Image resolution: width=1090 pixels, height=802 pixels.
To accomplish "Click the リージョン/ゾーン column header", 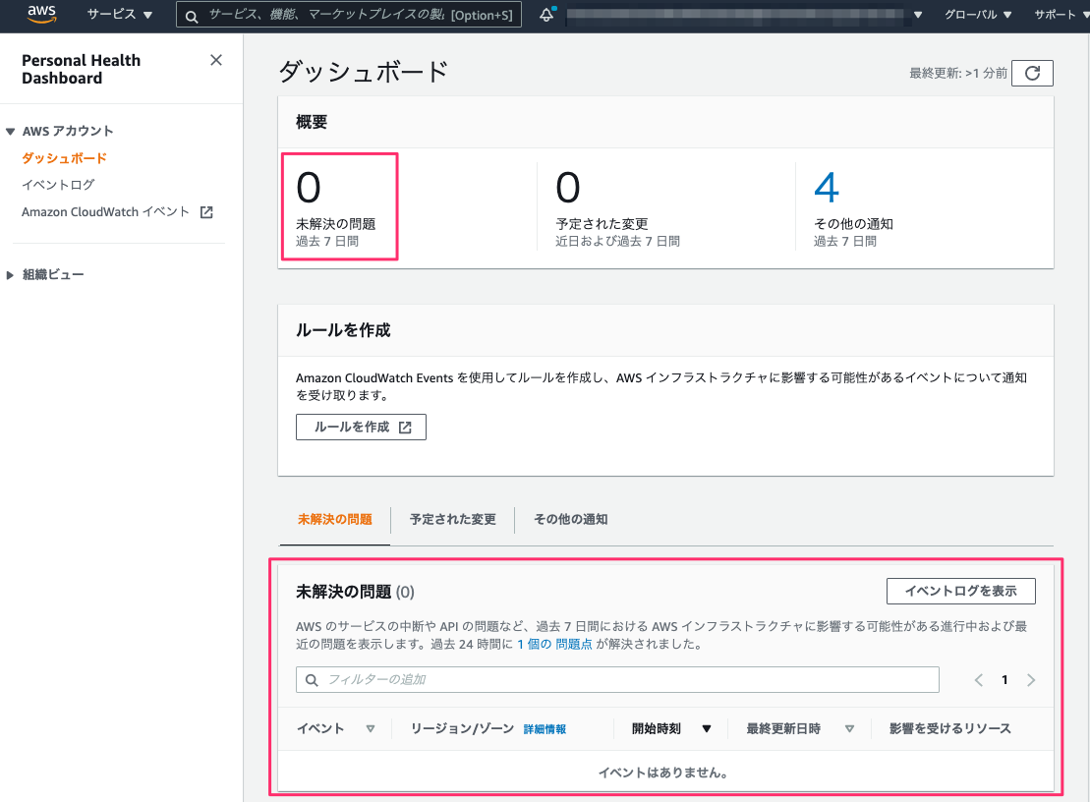I will coord(462,728).
